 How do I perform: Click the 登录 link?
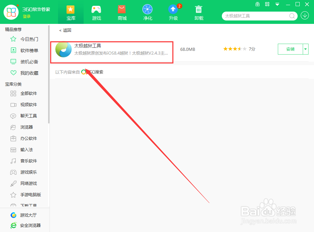(27, 16)
